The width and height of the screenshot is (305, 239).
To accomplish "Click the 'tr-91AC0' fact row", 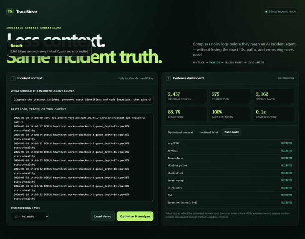I will pyautogui.click(x=230, y=151).
